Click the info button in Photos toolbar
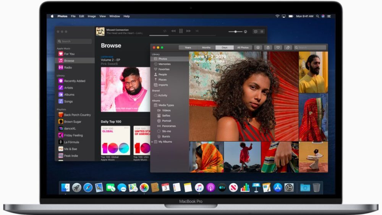Viewport: 382px width, 215px height. click(258, 47)
